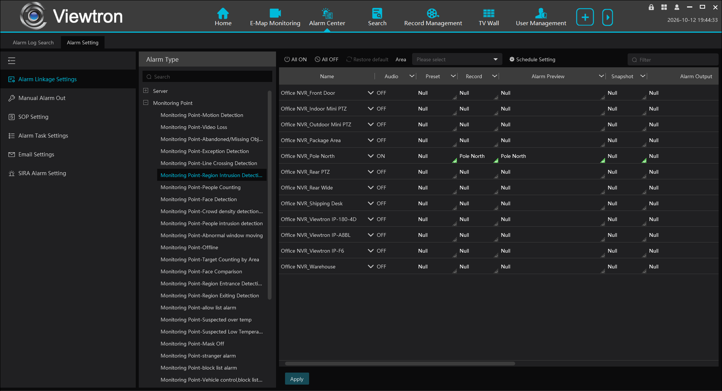
Task: Turn All ON for alarm linkage
Action: pos(296,59)
